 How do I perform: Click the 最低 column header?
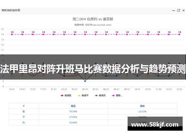pos(142,106)
